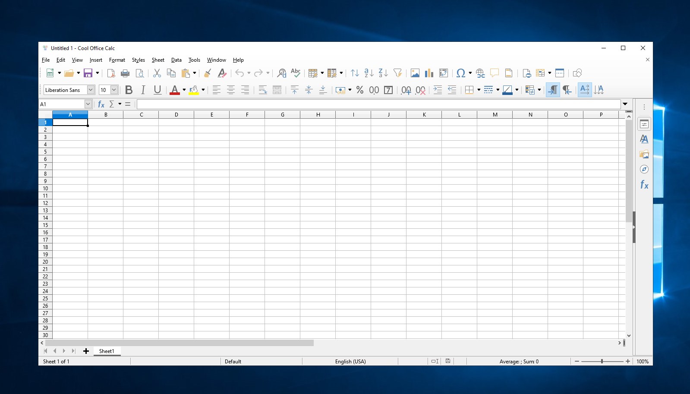Toggle align left
Viewport: 690px width, 394px height.
(217, 90)
